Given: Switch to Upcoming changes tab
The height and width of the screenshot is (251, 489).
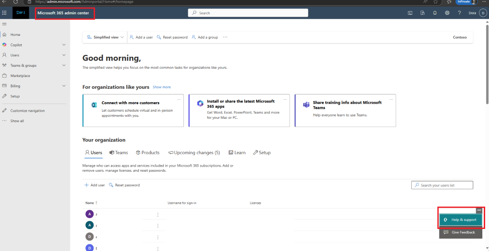Looking at the screenshot, I should point(194,153).
